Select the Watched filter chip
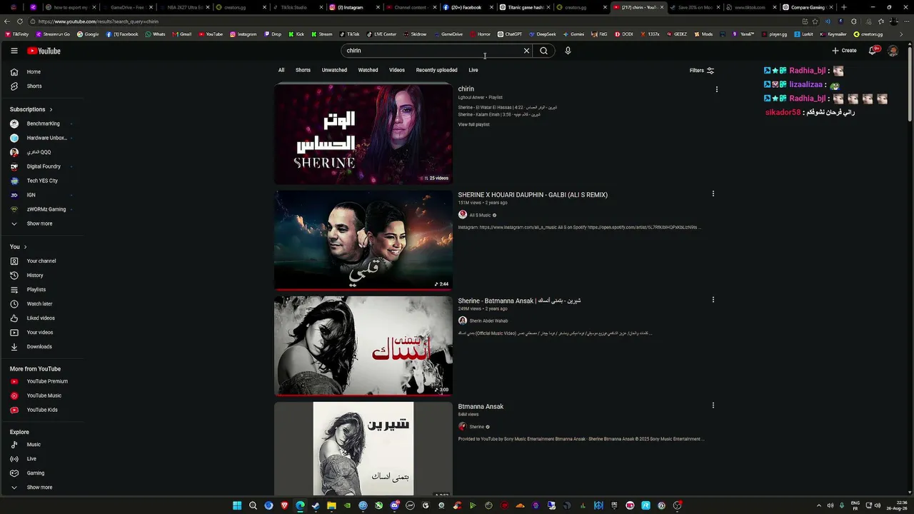This screenshot has width=914, height=514. [368, 70]
